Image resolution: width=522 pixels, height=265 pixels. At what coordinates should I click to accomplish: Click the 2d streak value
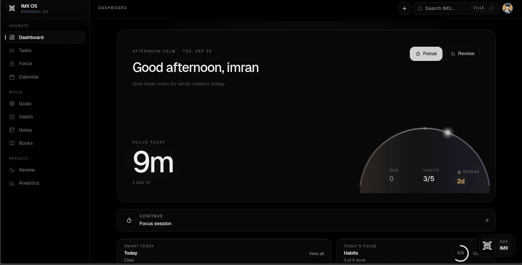(x=461, y=181)
